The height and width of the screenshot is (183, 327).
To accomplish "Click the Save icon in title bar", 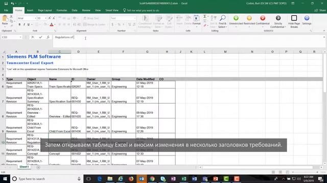I will pos(6,4).
